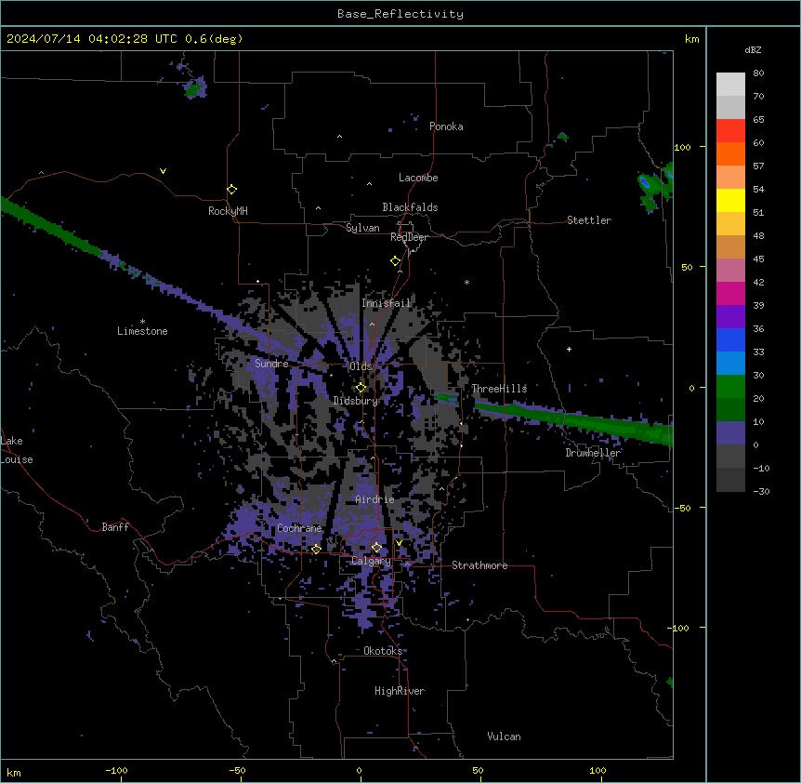Click the 80 dBZ legend value

pyautogui.click(x=758, y=73)
